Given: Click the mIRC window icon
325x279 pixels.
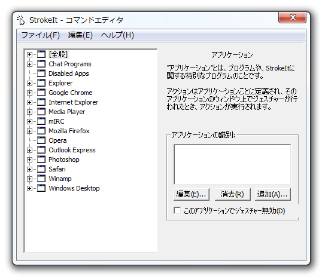Looking at the screenshot, I should click(x=41, y=121).
